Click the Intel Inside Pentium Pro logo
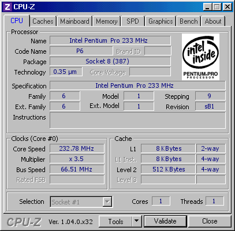The image size is (235, 231). 200,57
